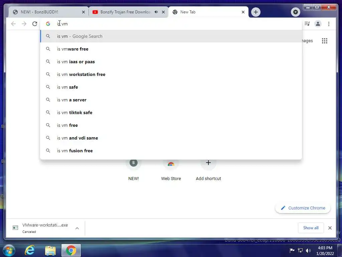This screenshot has height=257, width=342.
Task: Open the Google apps grid
Action: [x=325, y=41]
